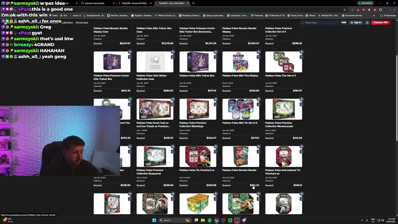Open three-dot menu on Great Tusk ex Premium card
398x224 pixels.
[173, 104]
